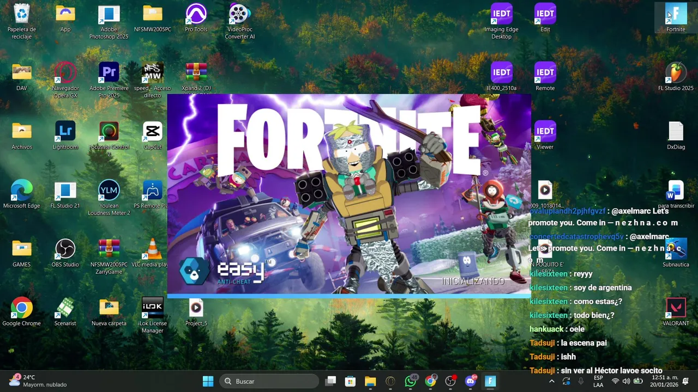The height and width of the screenshot is (392, 698).
Task: Click the blue loading progress bar
Action: (349, 296)
